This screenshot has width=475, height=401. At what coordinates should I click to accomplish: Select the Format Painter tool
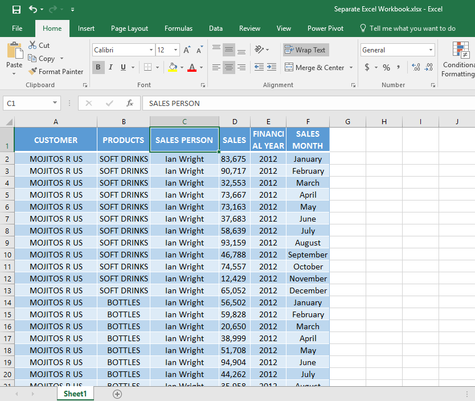point(56,71)
